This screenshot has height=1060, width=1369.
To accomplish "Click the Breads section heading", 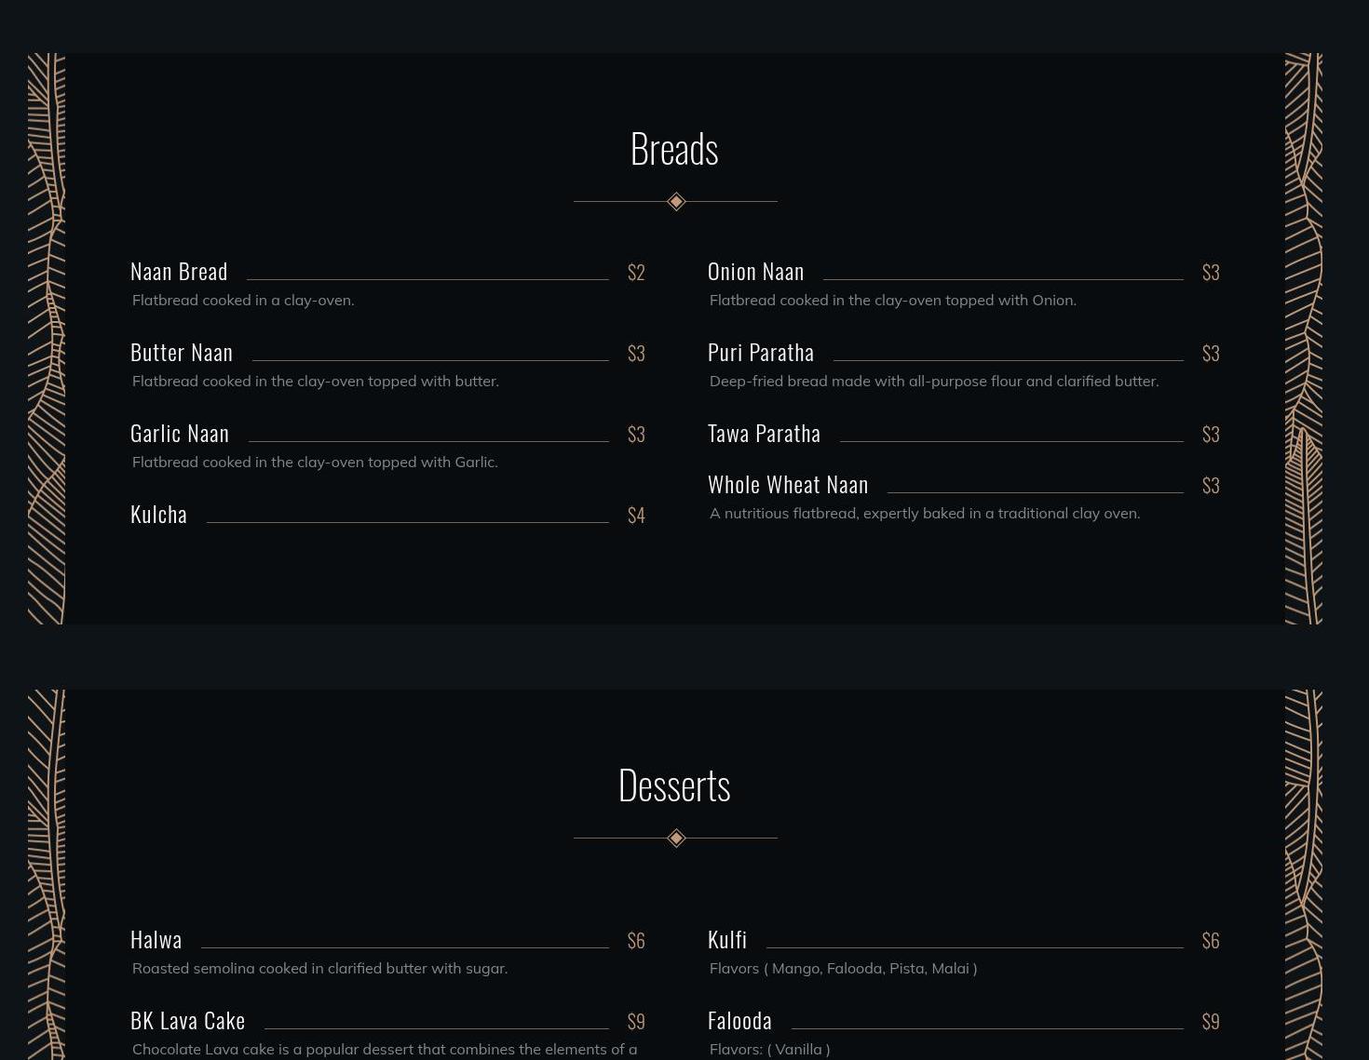I will click(674, 149).
